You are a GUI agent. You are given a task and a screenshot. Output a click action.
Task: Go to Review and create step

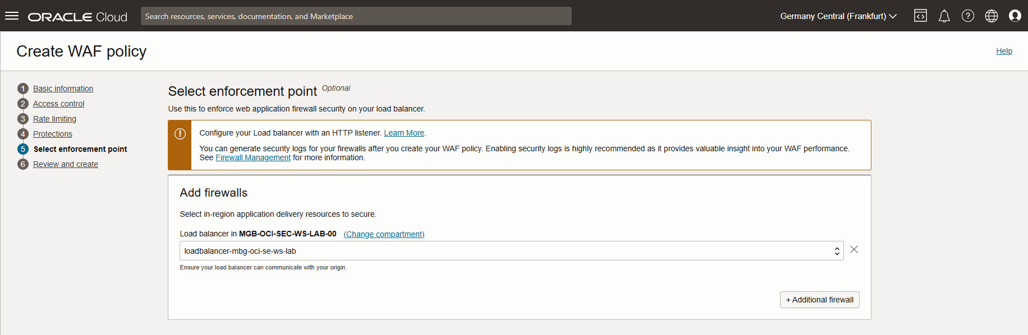click(x=66, y=164)
